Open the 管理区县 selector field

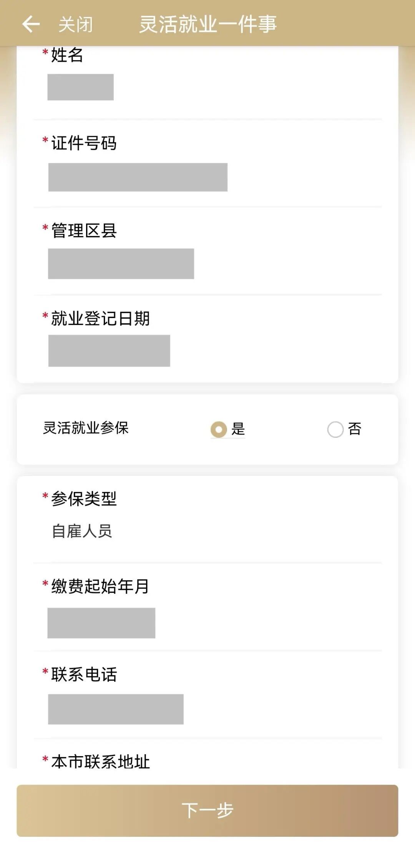click(121, 263)
